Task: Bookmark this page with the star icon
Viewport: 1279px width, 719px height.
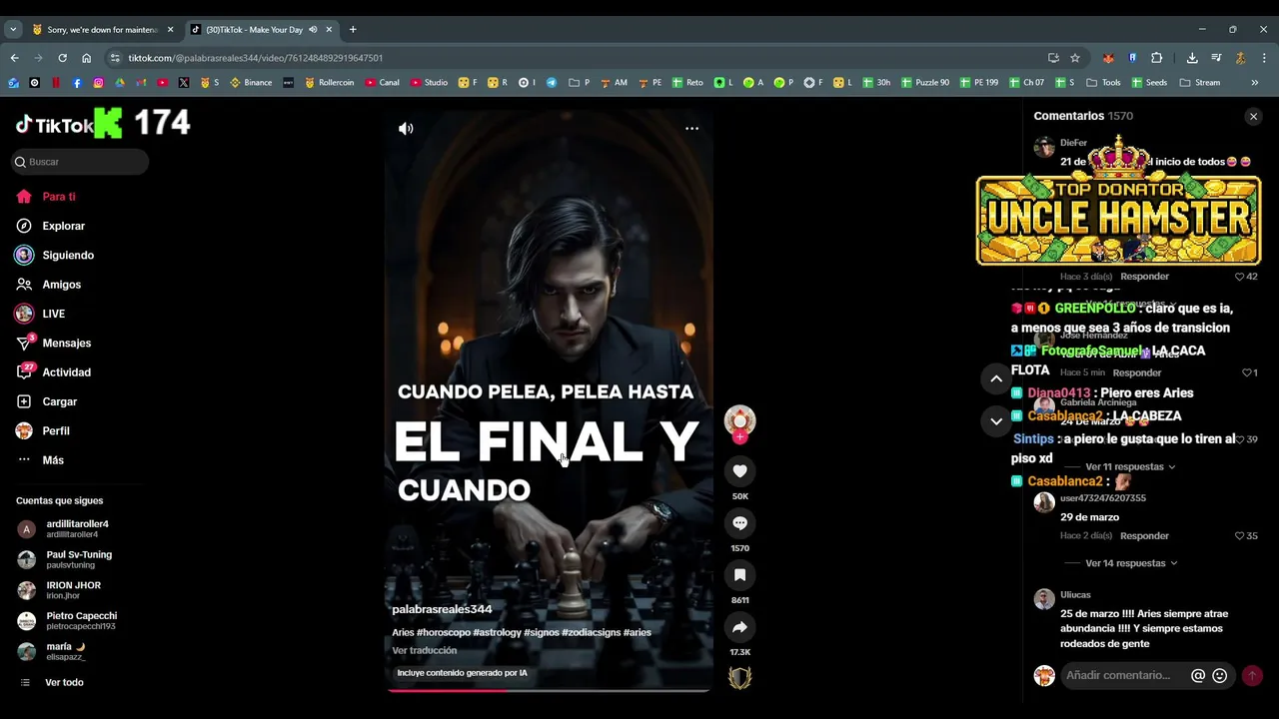Action: point(1075,58)
